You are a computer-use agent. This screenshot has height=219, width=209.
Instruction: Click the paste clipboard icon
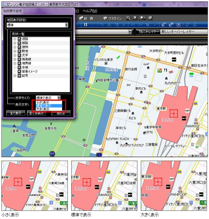point(117,25)
